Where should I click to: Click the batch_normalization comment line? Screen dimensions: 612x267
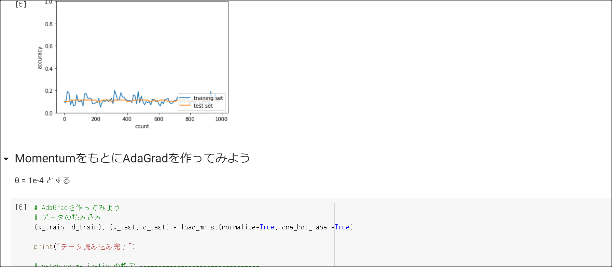pyautogui.click(x=147, y=265)
